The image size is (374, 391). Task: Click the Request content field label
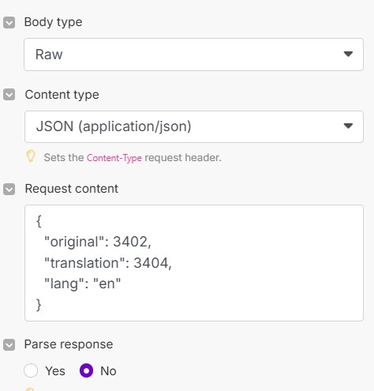[72, 189]
